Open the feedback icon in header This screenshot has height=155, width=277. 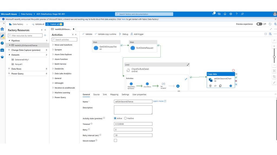[x=242, y=14]
